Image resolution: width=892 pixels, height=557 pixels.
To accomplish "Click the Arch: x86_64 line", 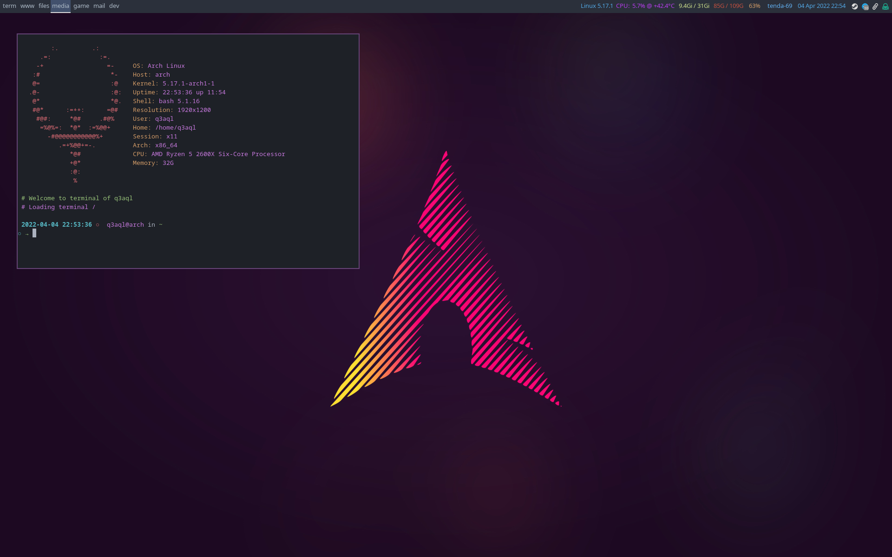I will 155,145.
